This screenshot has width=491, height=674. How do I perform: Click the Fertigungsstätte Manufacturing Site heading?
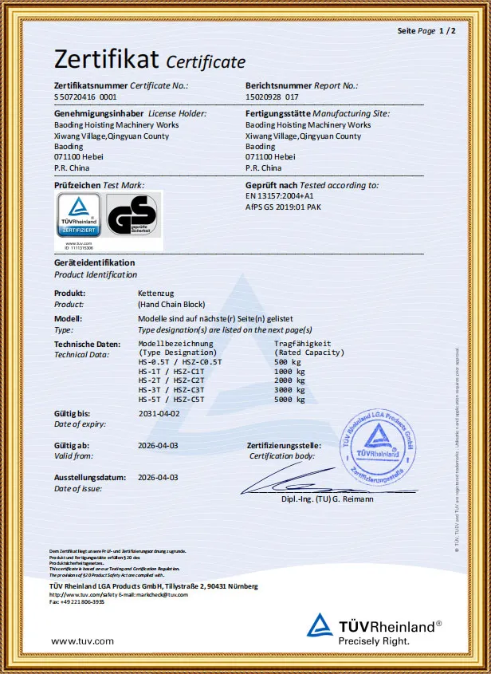[x=317, y=113]
